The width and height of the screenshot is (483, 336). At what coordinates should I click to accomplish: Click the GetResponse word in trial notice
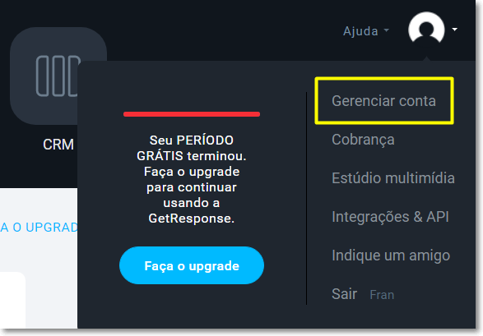(191, 219)
